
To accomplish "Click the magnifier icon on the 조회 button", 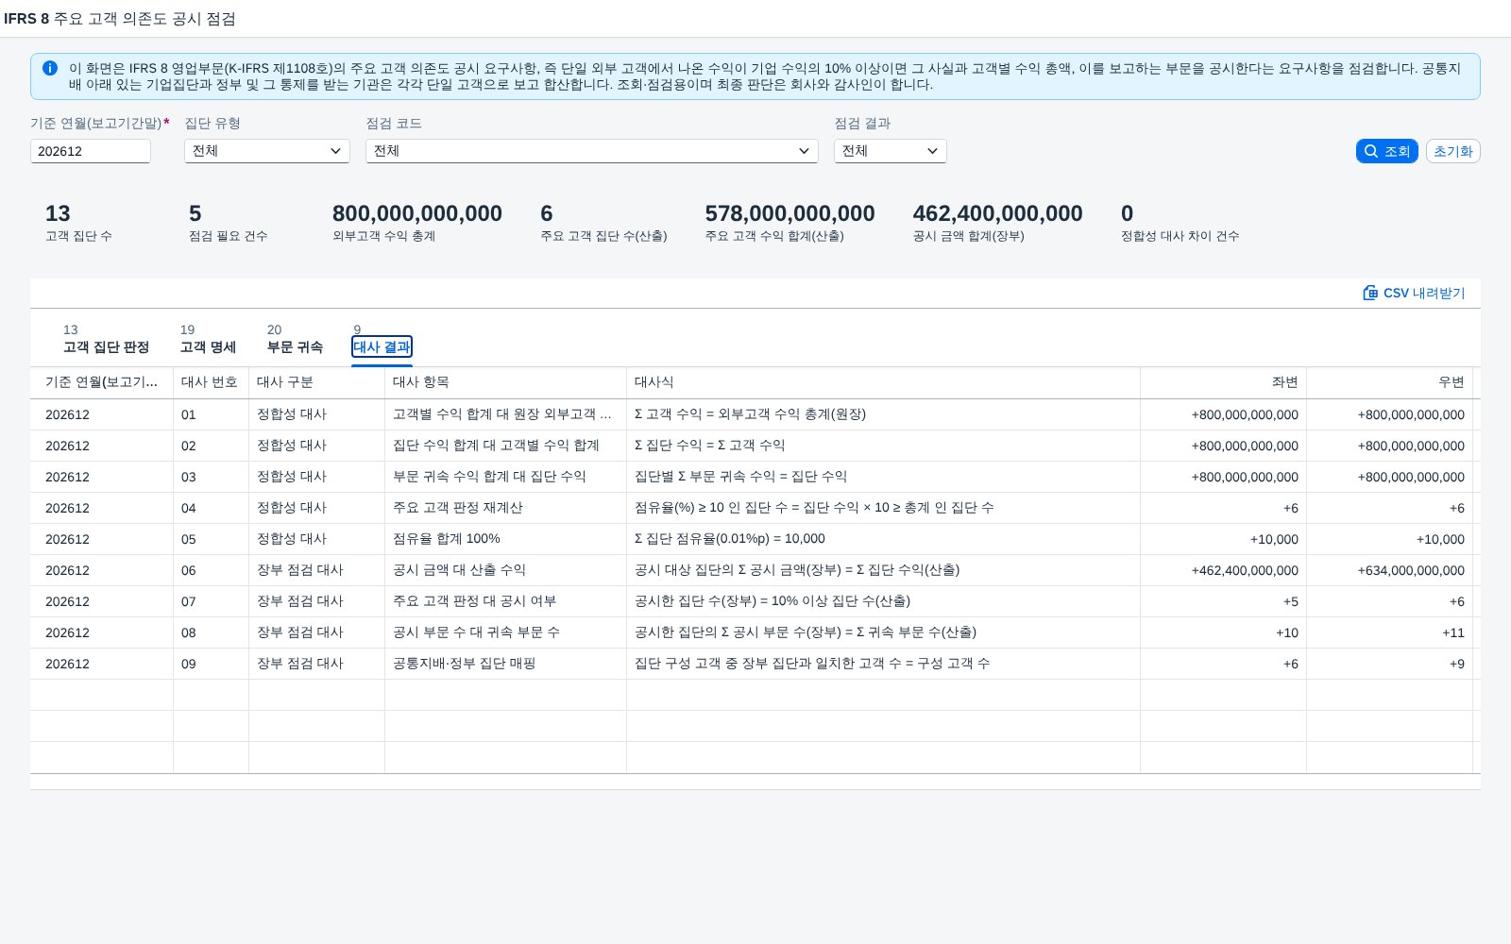I will tap(1371, 151).
